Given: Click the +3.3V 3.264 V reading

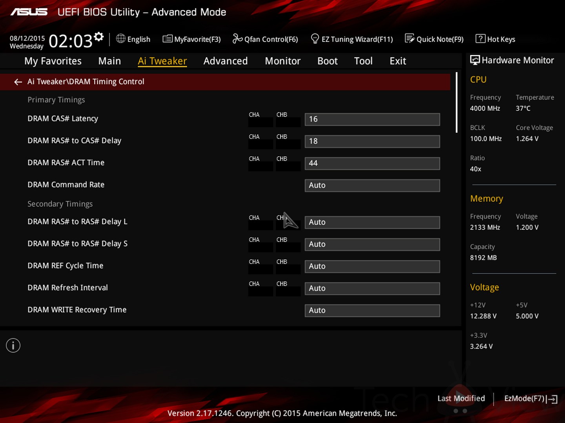Looking at the screenshot, I should 481,347.
